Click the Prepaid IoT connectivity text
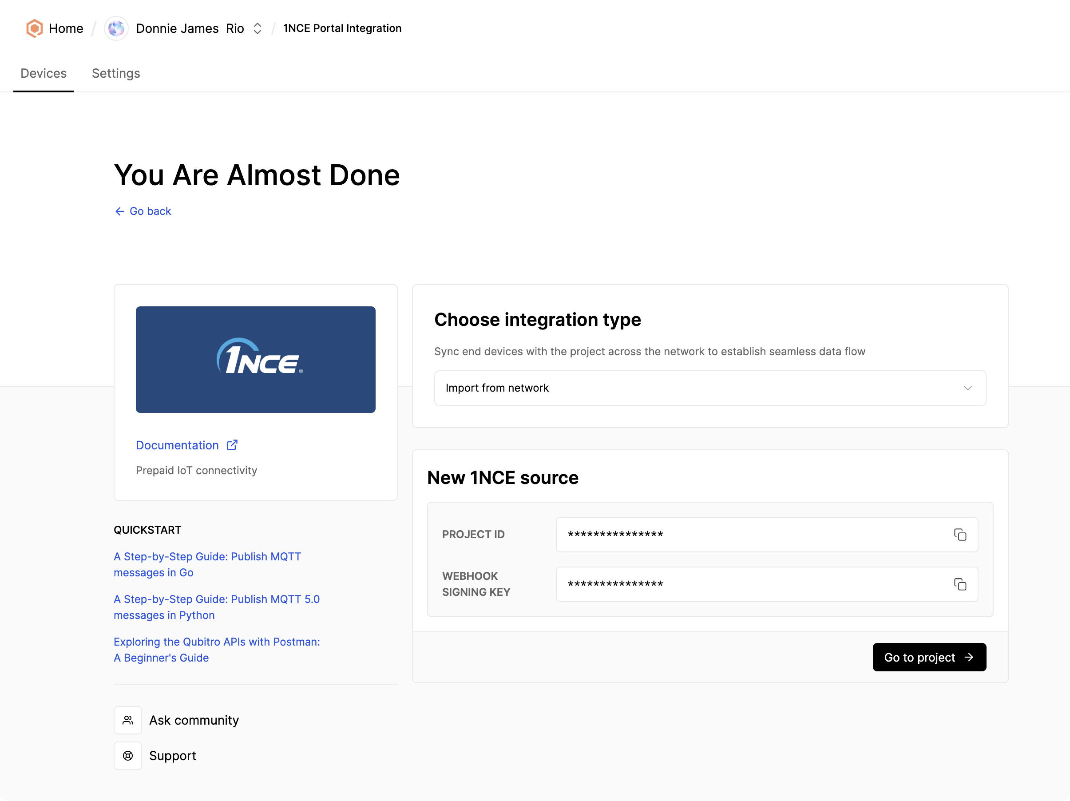1070x801 pixels. coord(196,470)
